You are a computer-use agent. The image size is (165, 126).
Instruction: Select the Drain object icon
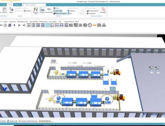click(x=24, y=25)
